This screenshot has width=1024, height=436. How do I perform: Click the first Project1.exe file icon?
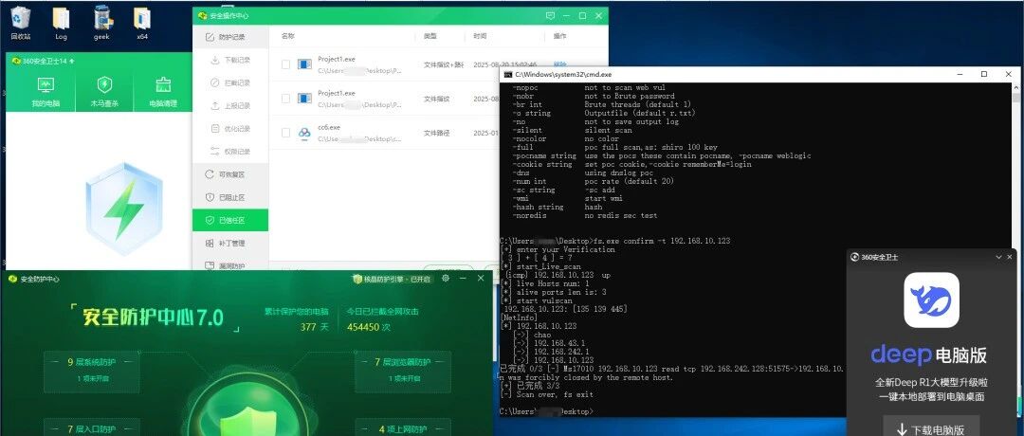pos(304,64)
